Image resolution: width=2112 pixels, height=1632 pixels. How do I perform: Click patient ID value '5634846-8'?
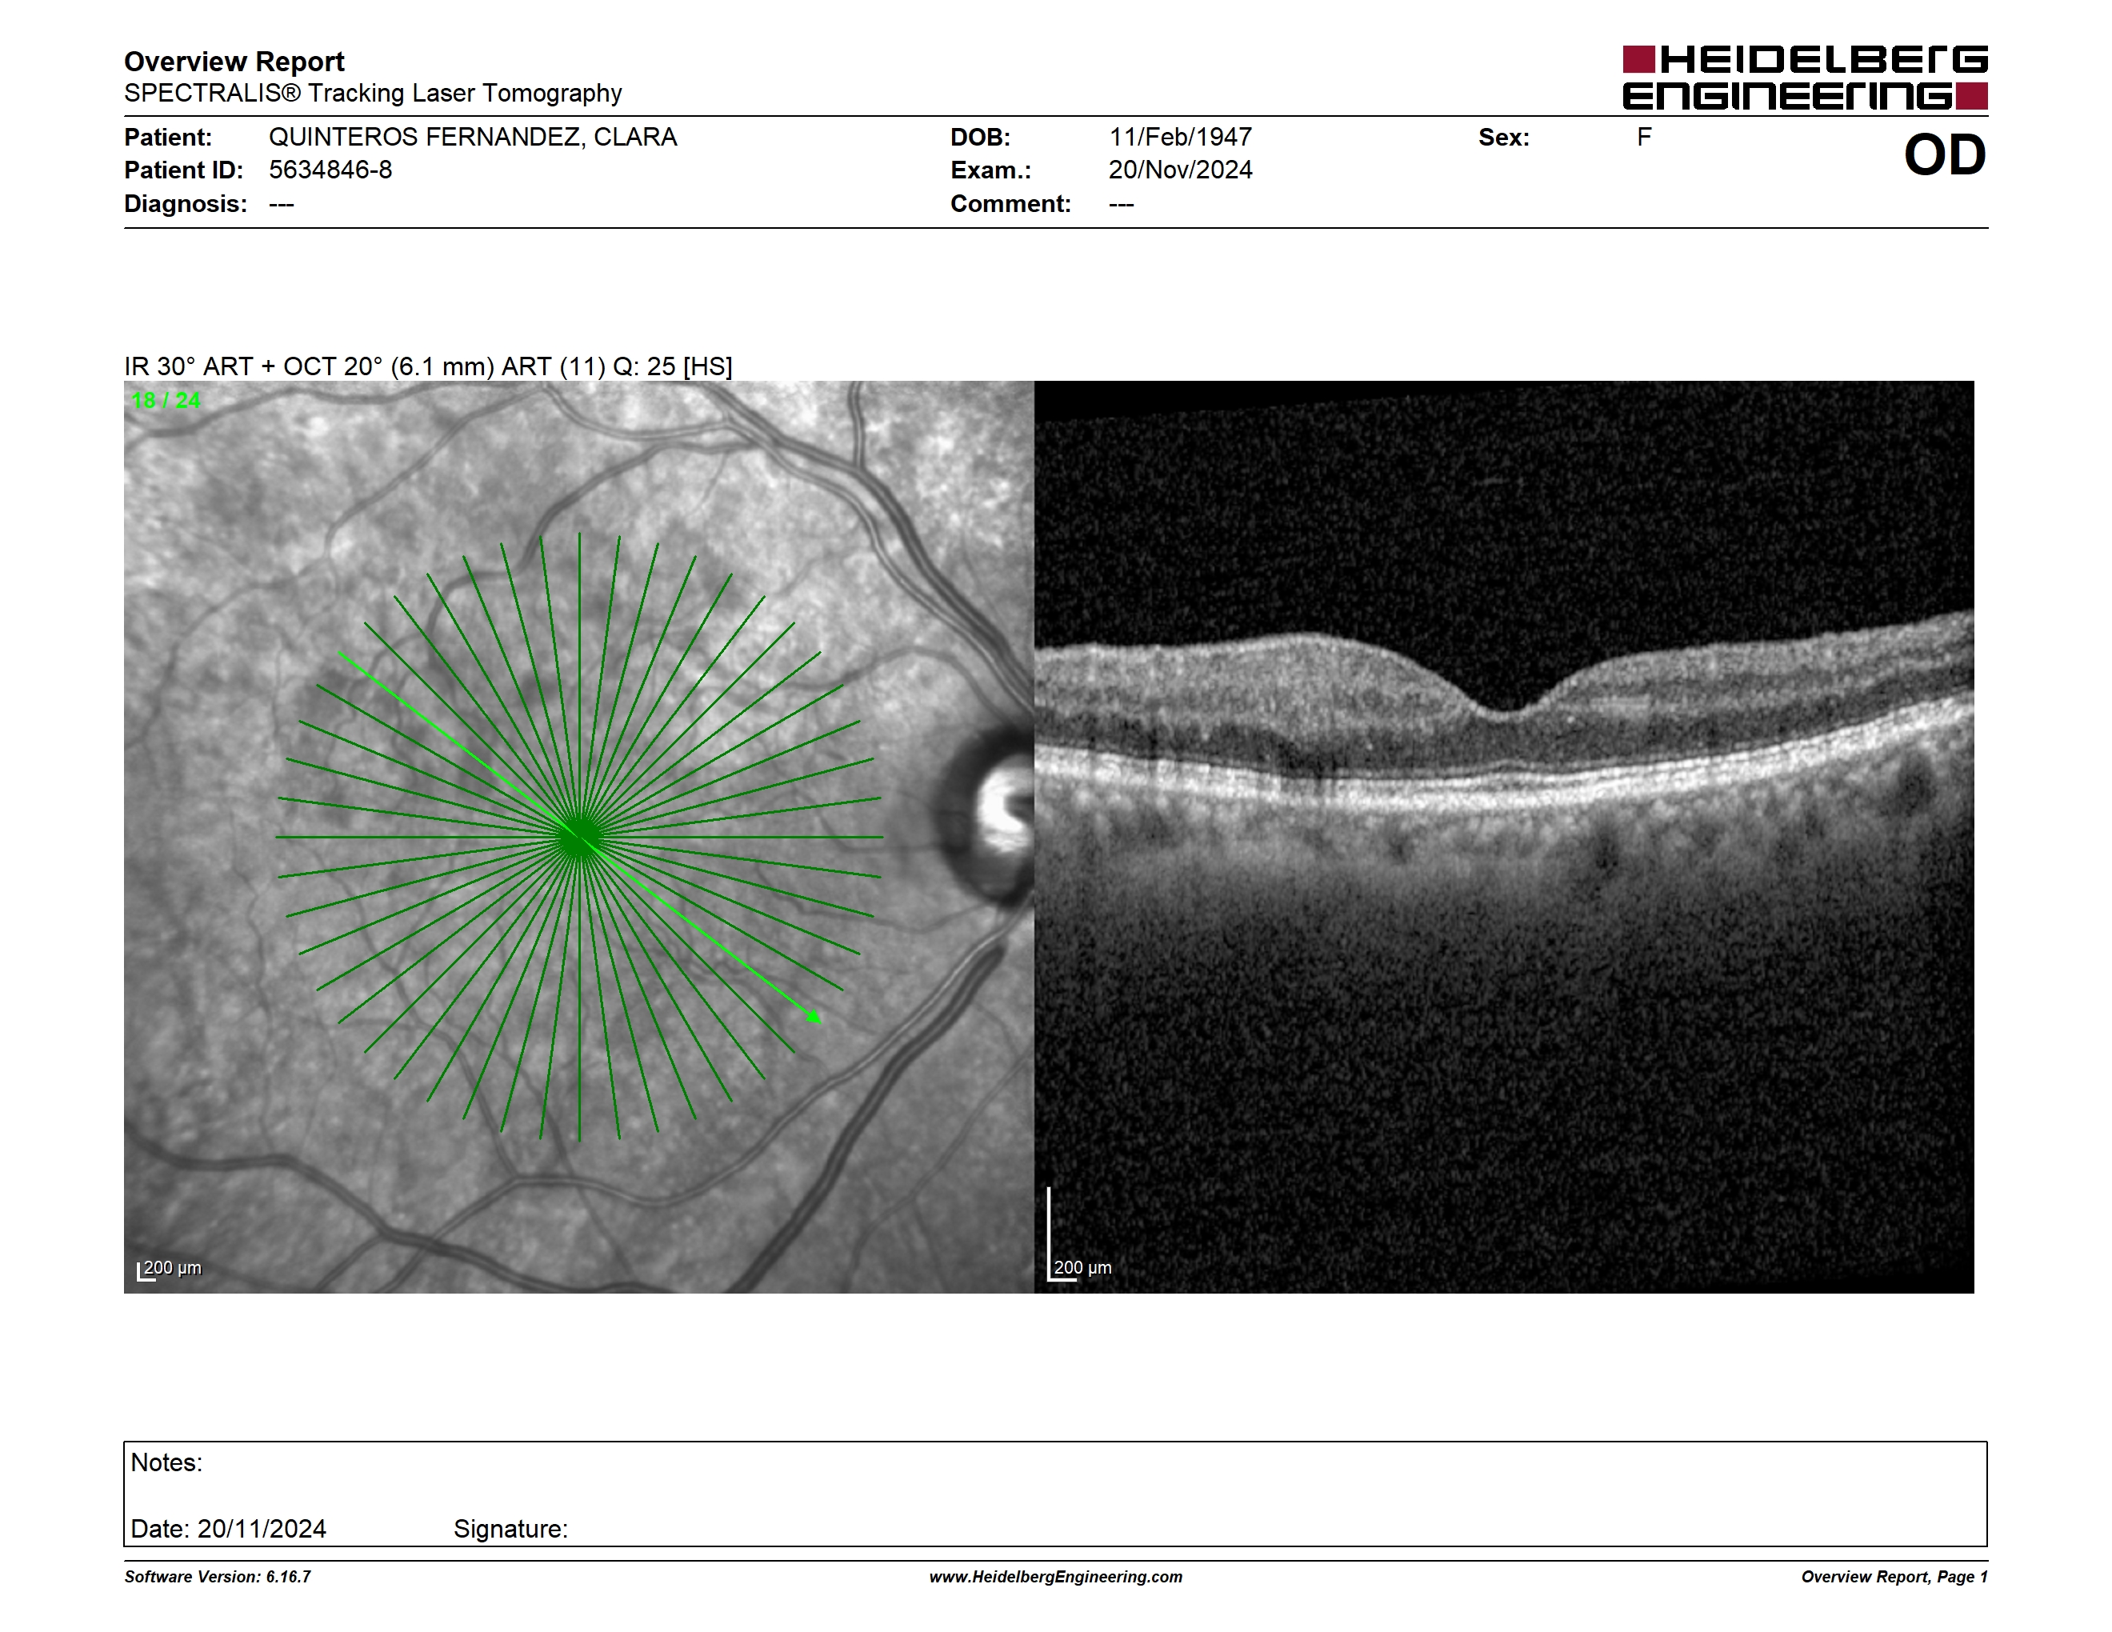tap(330, 170)
